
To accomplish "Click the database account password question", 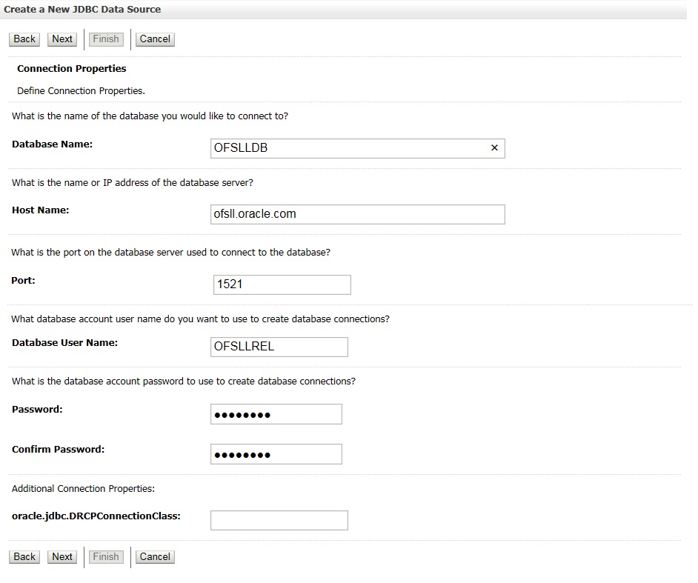I will (x=184, y=382).
